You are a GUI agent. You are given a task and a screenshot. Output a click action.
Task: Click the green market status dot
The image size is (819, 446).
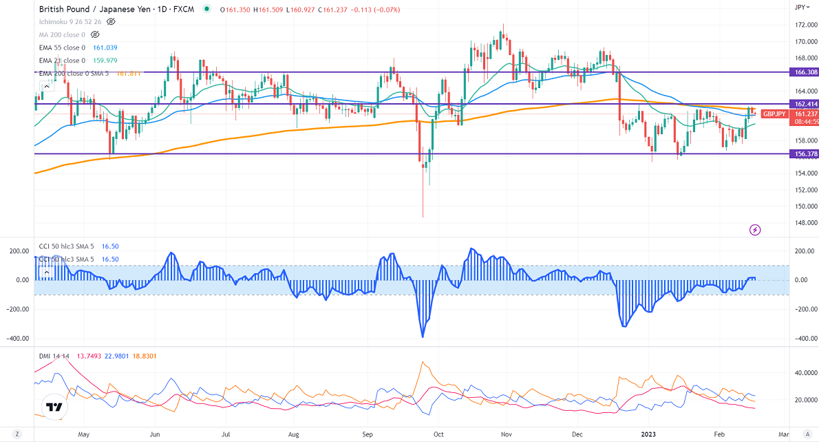[208, 10]
